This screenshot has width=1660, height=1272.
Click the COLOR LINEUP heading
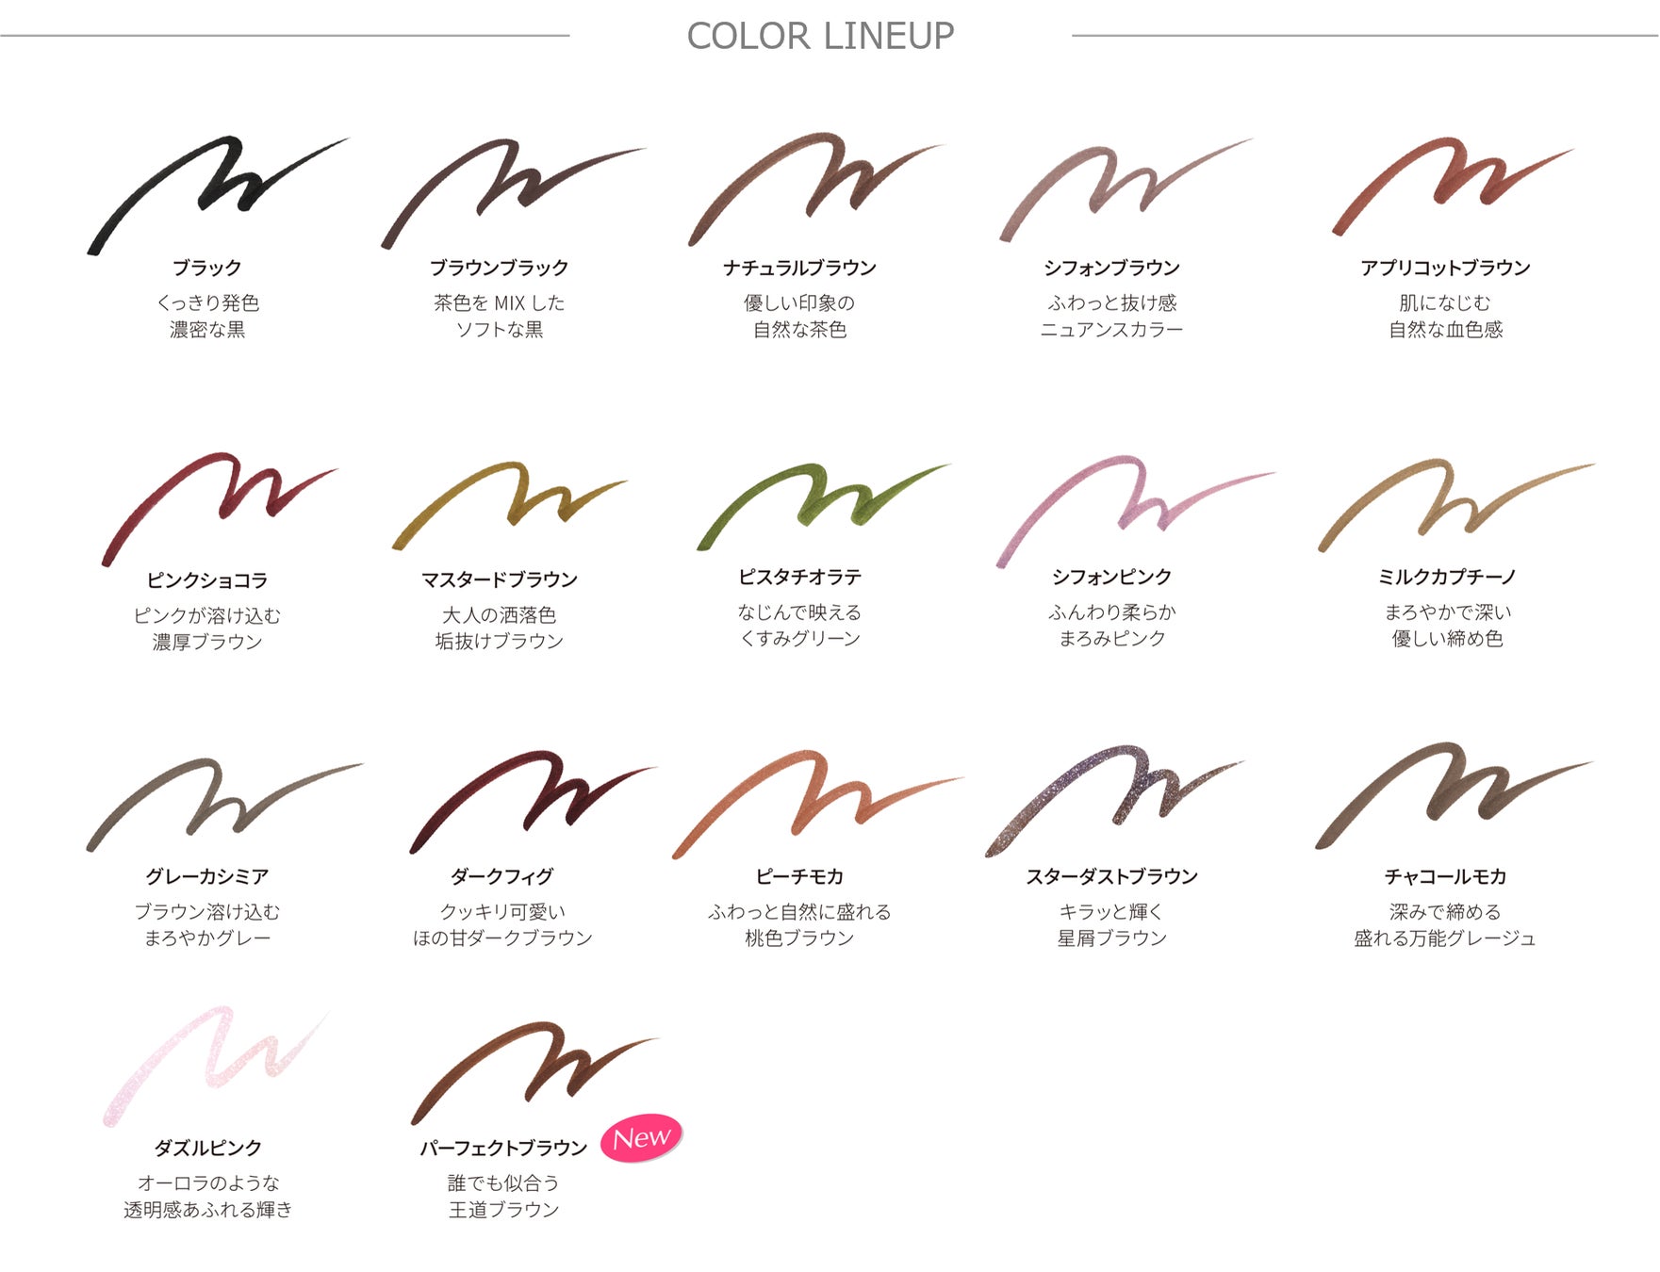820,36
